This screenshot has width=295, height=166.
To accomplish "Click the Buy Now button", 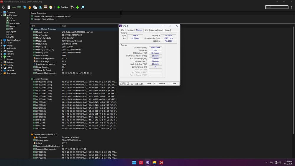I will pyautogui.click(x=63, y=7).
